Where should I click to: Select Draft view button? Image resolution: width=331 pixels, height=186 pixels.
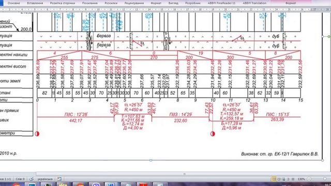tap(293, 179)
